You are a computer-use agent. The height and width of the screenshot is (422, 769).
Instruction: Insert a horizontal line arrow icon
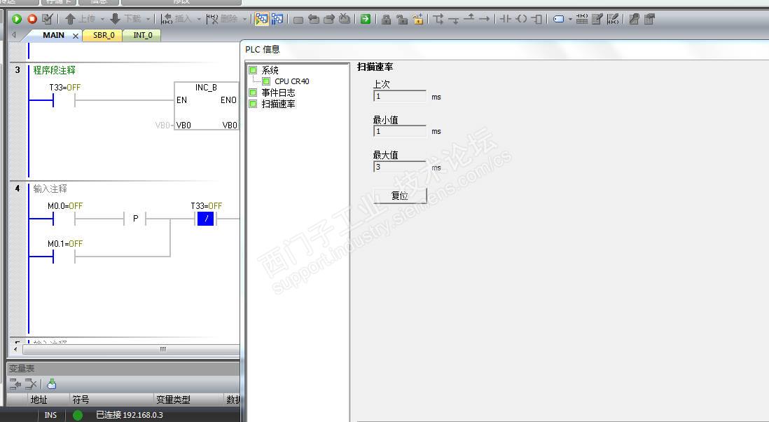pyautogui.click(x=485, y=19)
